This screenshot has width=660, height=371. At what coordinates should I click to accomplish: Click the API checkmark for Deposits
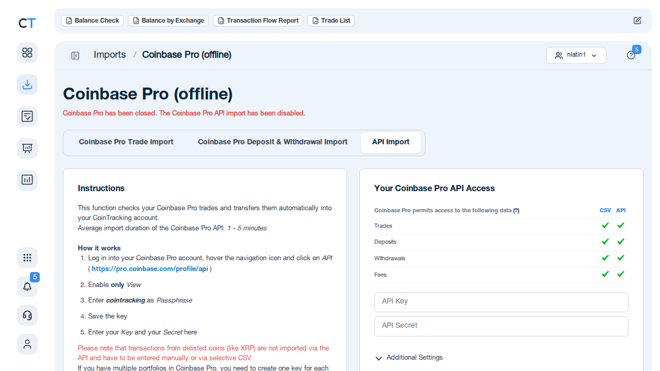[621, 242]
